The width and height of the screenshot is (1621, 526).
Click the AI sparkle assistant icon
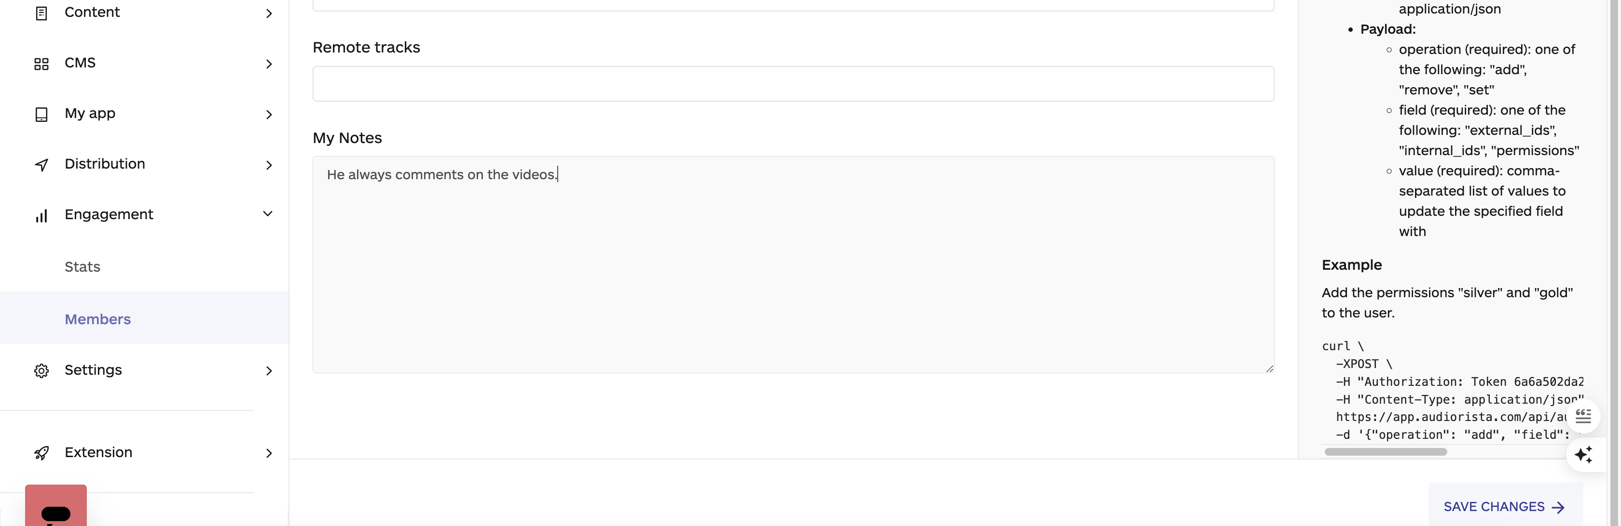tap(1584, 454)
